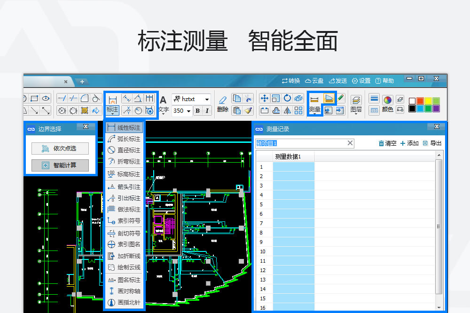
Task: Pick the cyan blue color swatch
Action: pyautogui.click(x=420, y=109)
